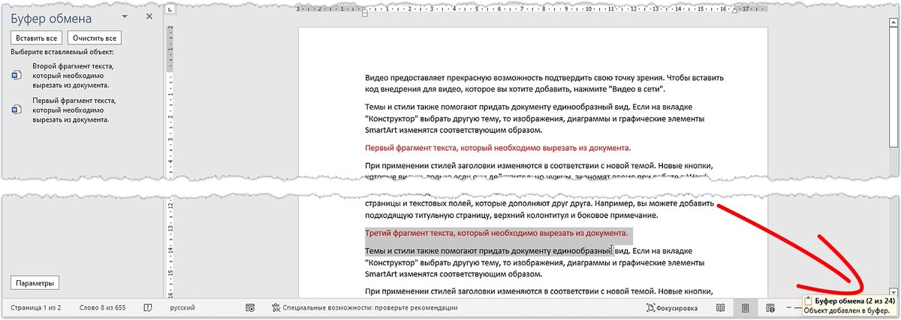
Task: Click the macro recording icon in status bar
Action: [x=250, y=308]
